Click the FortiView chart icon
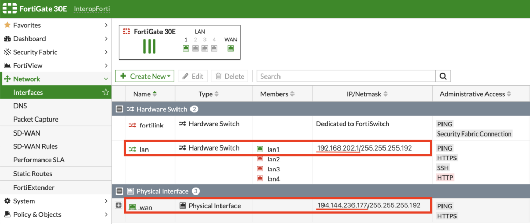This screenshot has width=530, height=224. click(x=7, y=66)
